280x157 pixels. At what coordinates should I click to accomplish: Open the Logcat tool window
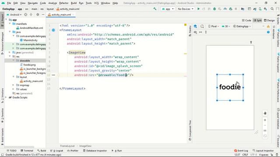click(56, 150)
